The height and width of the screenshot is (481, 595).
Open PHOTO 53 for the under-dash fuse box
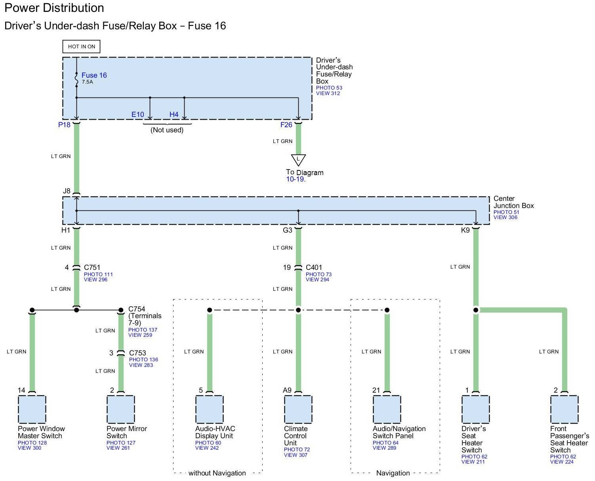click(329, 88)
